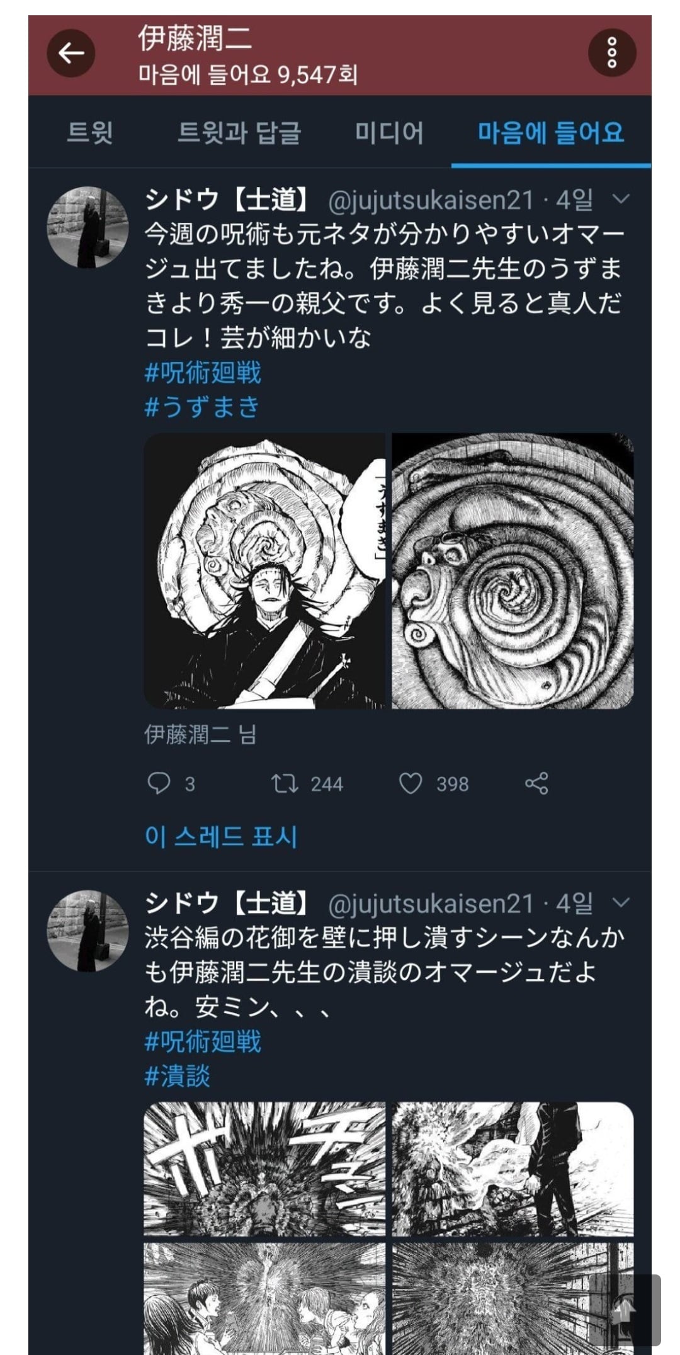Image resolution: width=680 pixels, height=1355 pixels.
Task: Expand first tweet's chevron dropdown menu
Action: (x=621, y=200)
